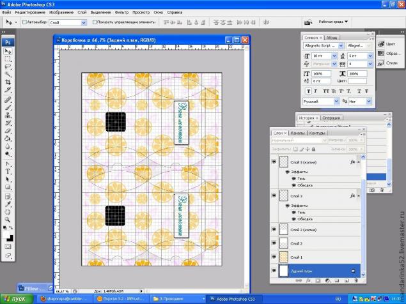The height and width of the screenshot is (304, 406).
Task: Select the Notes tool
Action: coord(8,196)
